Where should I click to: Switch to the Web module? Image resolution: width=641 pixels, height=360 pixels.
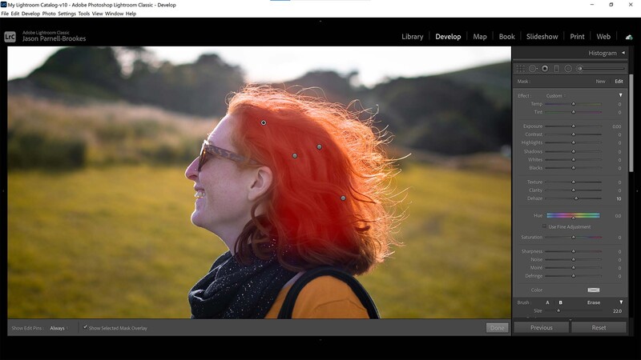pyautogui.click(x=603, y=37)
